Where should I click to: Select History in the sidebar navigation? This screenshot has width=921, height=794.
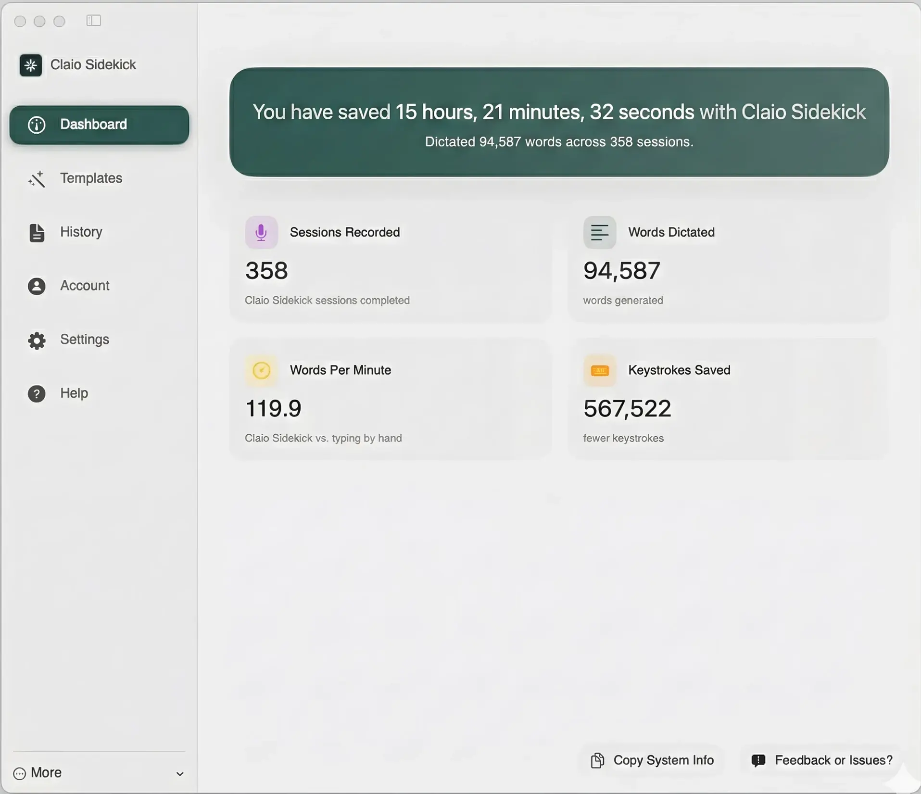pyautogui.click(x=81, y=232)
